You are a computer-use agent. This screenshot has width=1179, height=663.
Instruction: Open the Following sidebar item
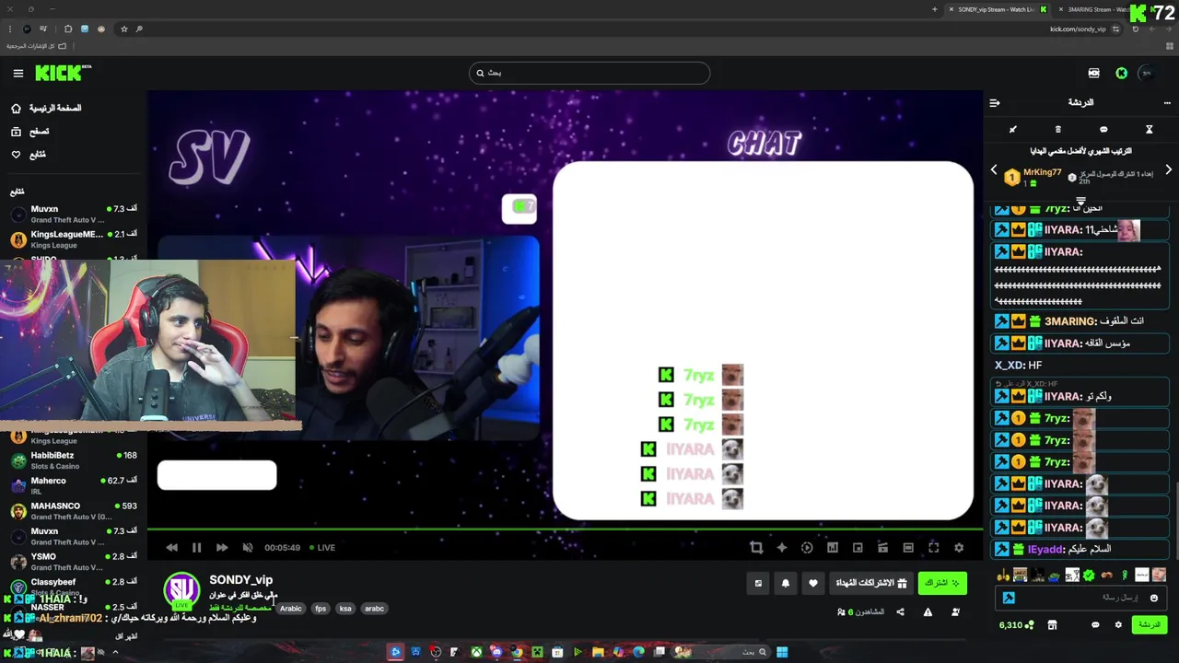click(29, 155)
